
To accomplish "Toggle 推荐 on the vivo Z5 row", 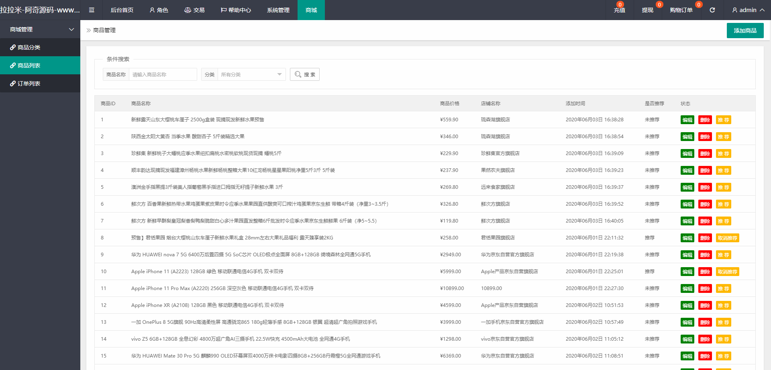I will 723,339.
